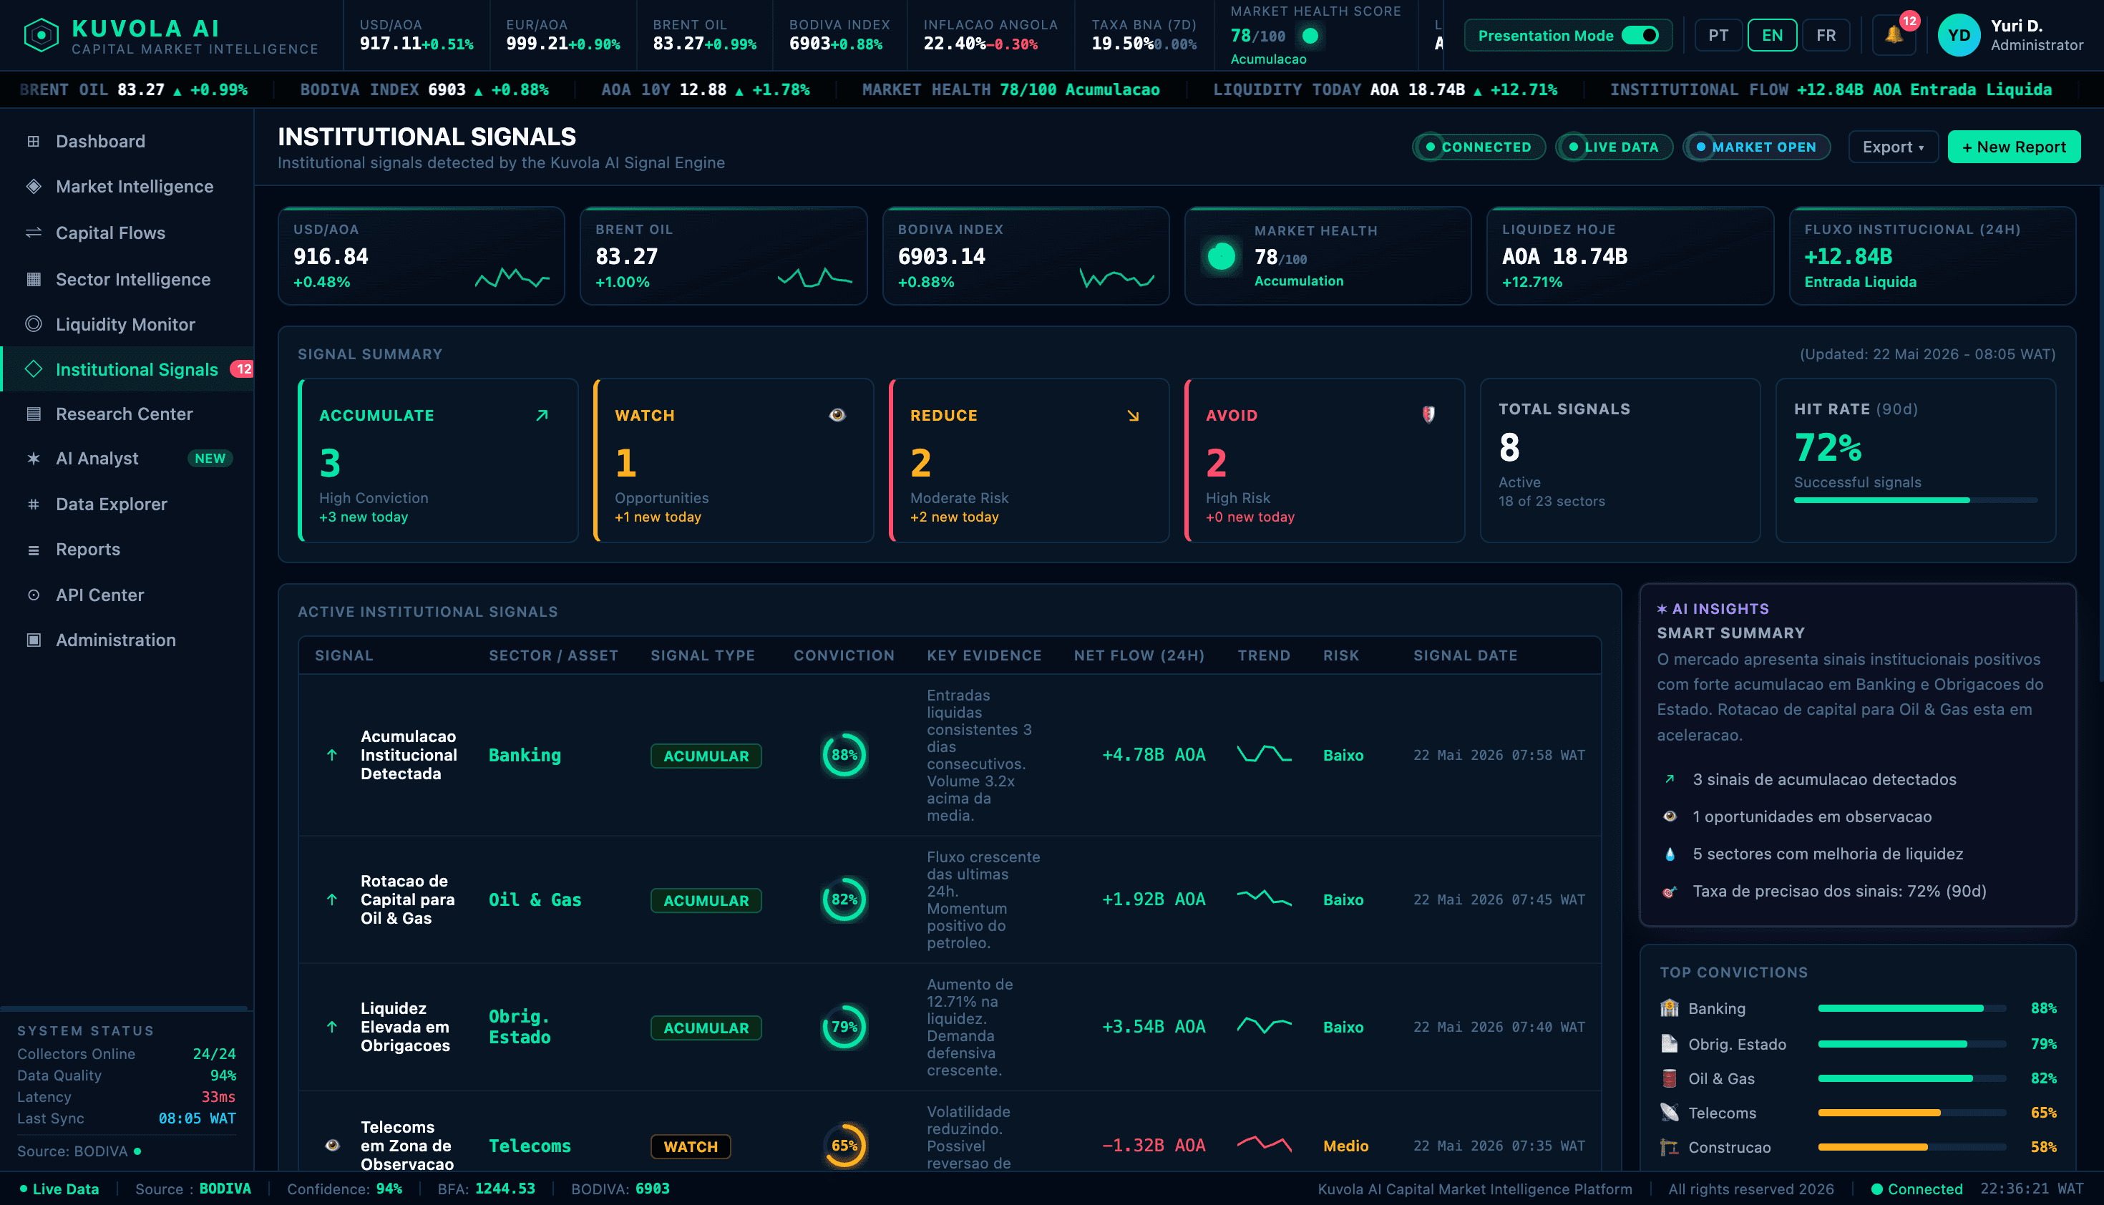Click the LIVE DATA status pill
2104x1205 pixels.
(1614, 147)
